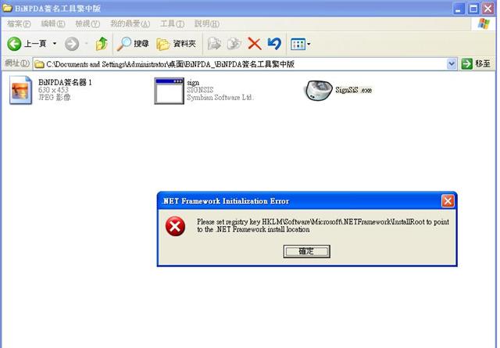
Task: Open the 檔案 (File) menu
Action: coord(19,23)
